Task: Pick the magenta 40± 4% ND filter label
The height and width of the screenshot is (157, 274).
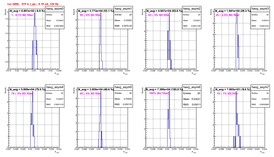Action: point(91,94)
